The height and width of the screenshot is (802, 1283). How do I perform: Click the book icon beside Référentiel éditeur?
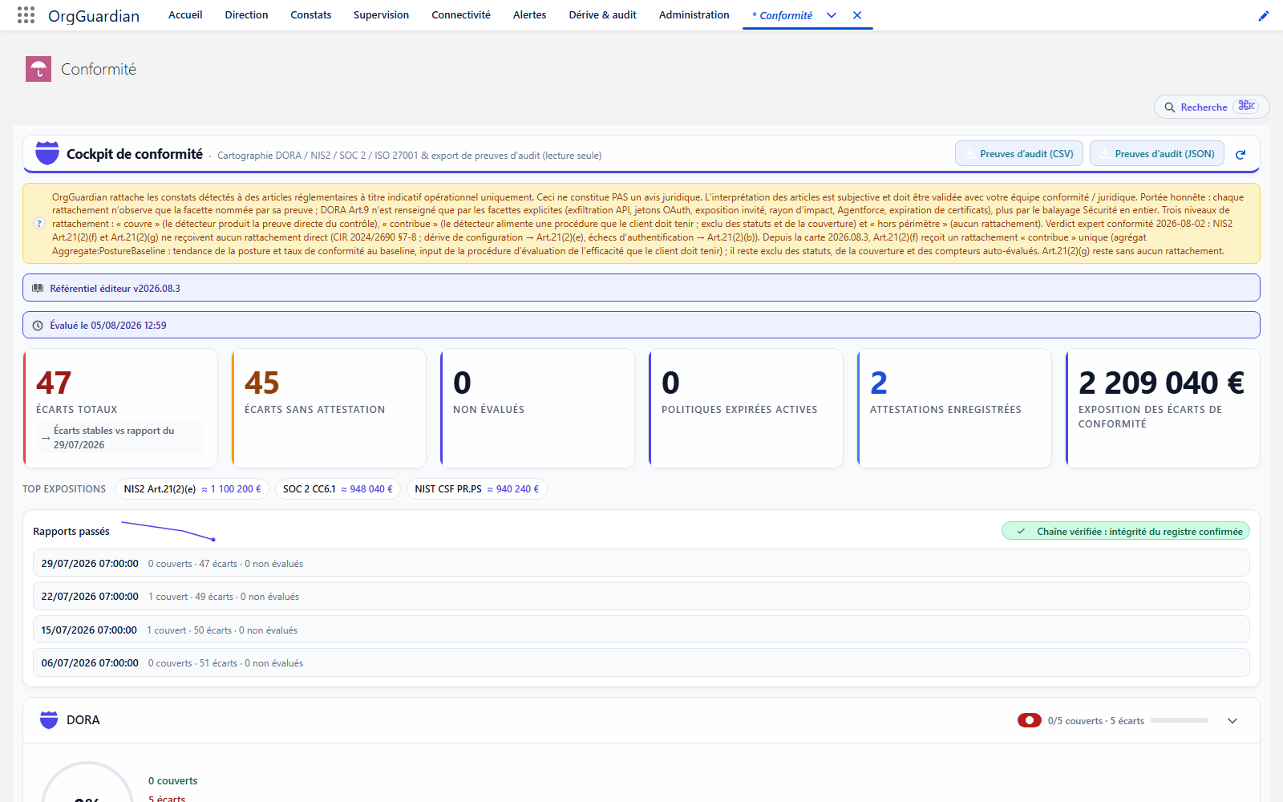click(x=38, y=288)
